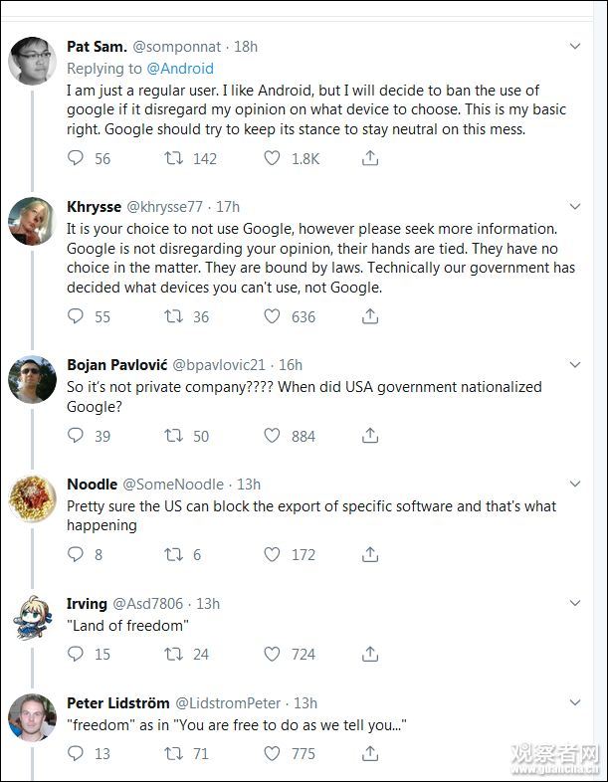
Task: Share Irving's tweet via share icon
Action: [370, 654]
